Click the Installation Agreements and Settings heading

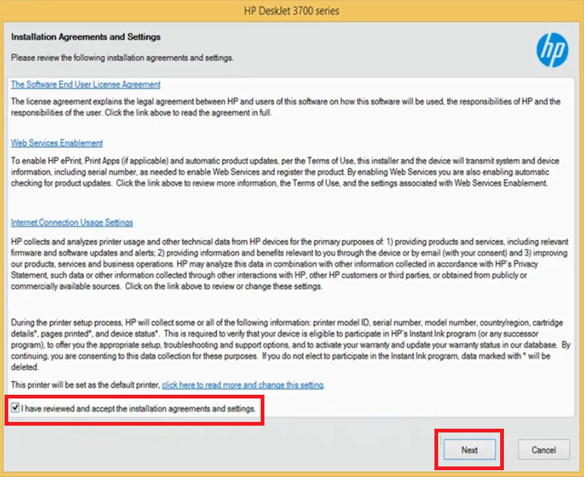tap(85, 37)
